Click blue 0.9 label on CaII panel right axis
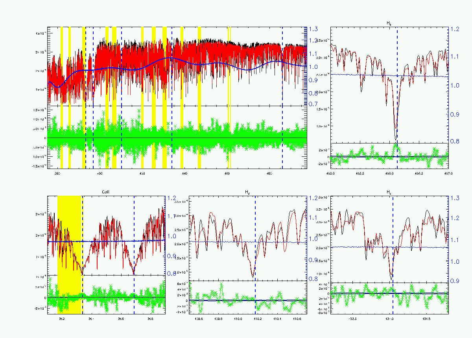Viewport: 472px width, 338px height. (172, 256)
